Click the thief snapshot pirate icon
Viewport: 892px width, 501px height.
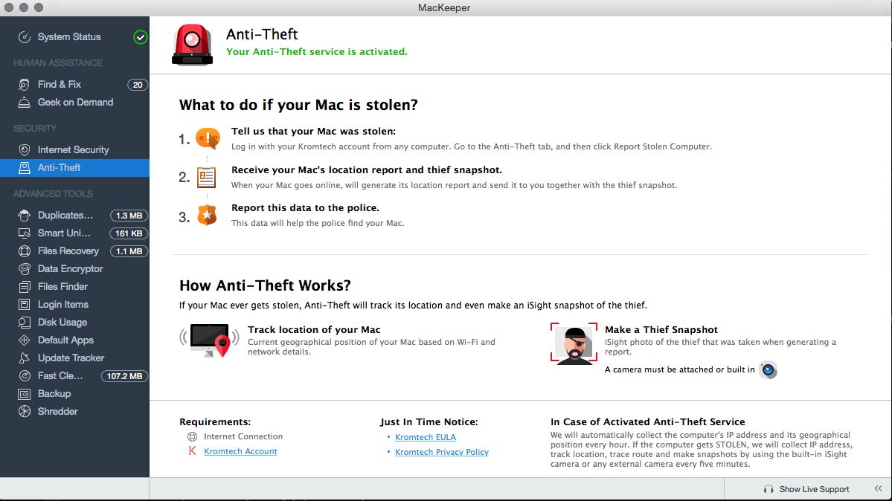pyautogui.click(x=574, y=343)
